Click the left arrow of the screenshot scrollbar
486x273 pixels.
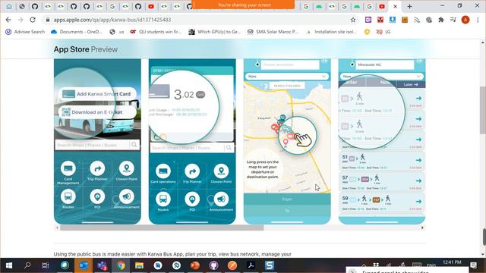coord(57,227)
